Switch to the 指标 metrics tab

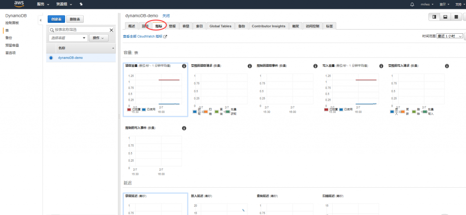pyautogui.click(x=159, y=26)
